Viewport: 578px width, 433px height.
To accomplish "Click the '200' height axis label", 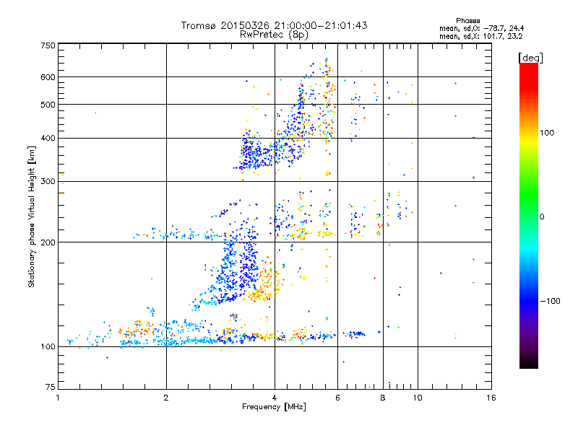I will (48, 242).
